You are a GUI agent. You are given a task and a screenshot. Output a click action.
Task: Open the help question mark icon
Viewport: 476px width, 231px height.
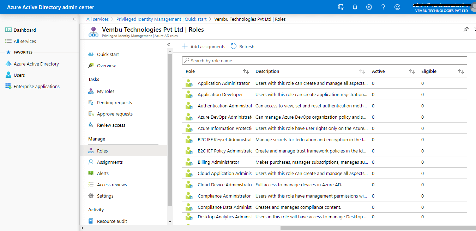[x=383, y=7]
